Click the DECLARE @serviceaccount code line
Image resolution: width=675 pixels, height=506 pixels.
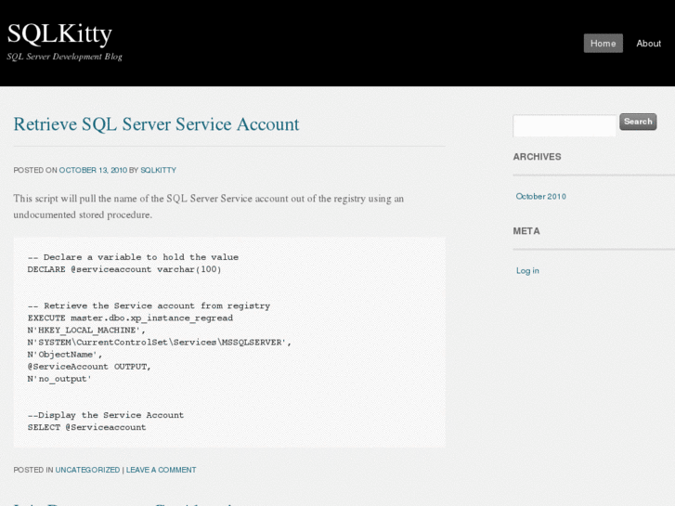coord(124,269)
